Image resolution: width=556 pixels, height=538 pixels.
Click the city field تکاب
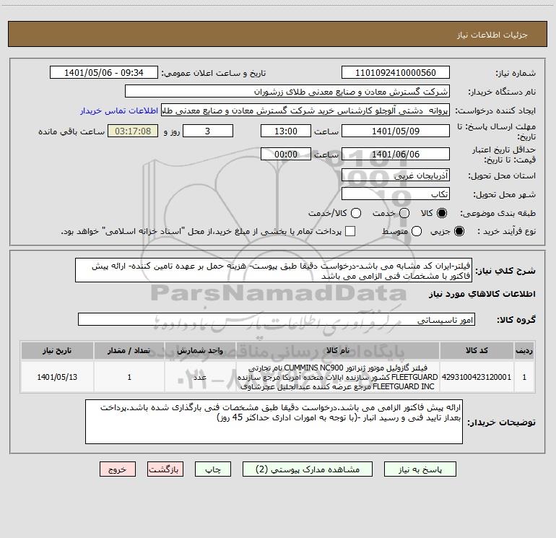click(396, 194)
